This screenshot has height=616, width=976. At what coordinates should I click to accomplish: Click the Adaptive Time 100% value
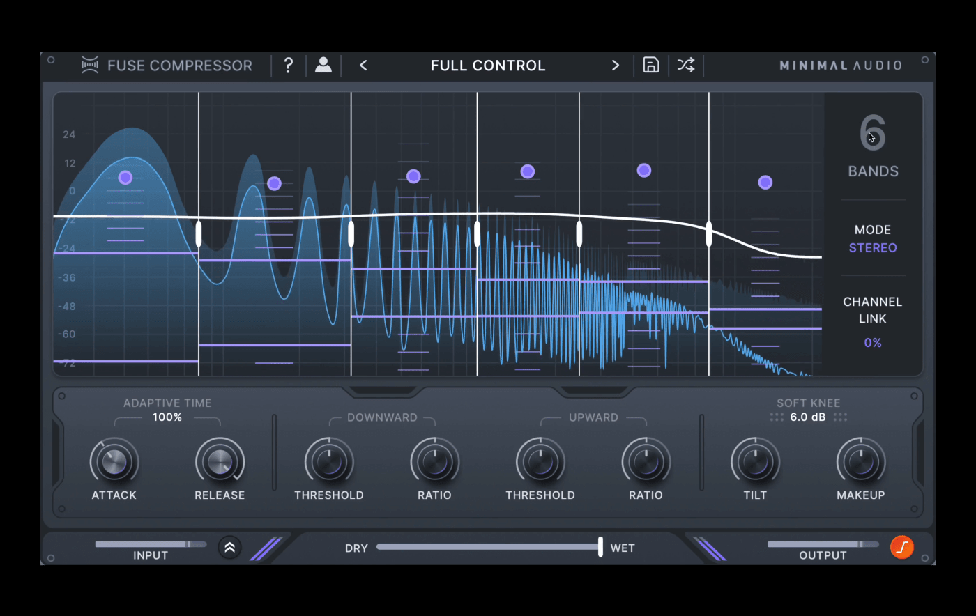167,417
